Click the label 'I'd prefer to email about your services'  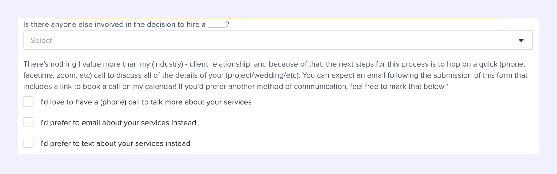(x=118, y=123)
